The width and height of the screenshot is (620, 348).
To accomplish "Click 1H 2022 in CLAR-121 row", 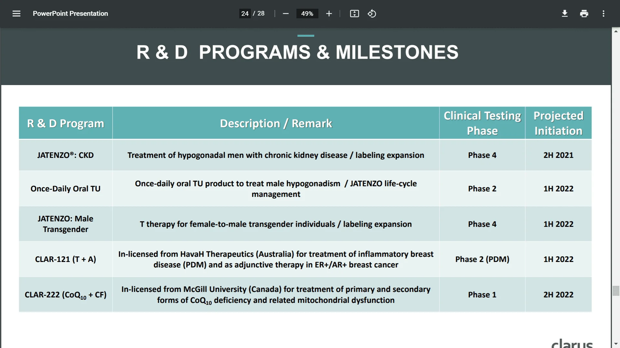I will 558,259.
